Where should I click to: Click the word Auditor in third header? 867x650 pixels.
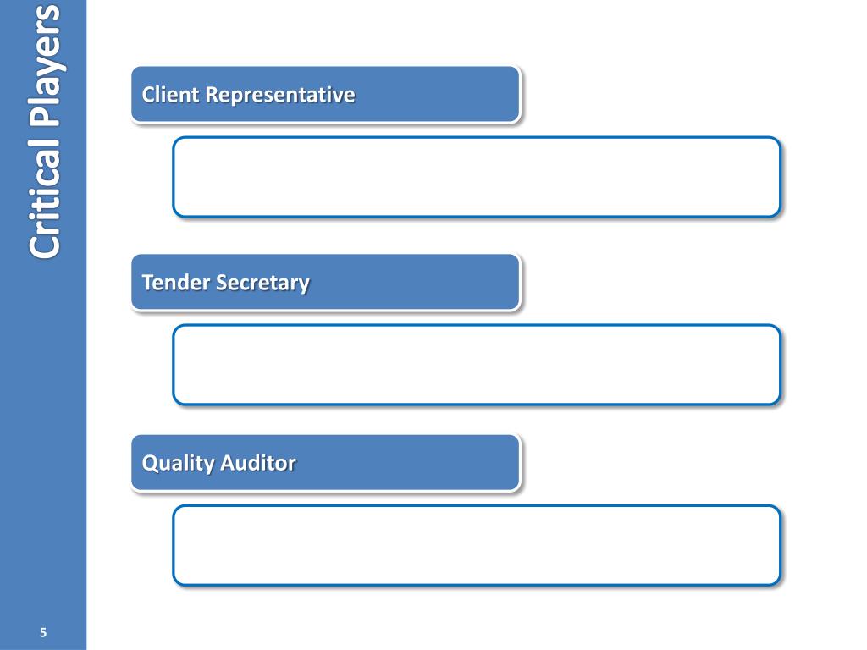coord(258,463)
